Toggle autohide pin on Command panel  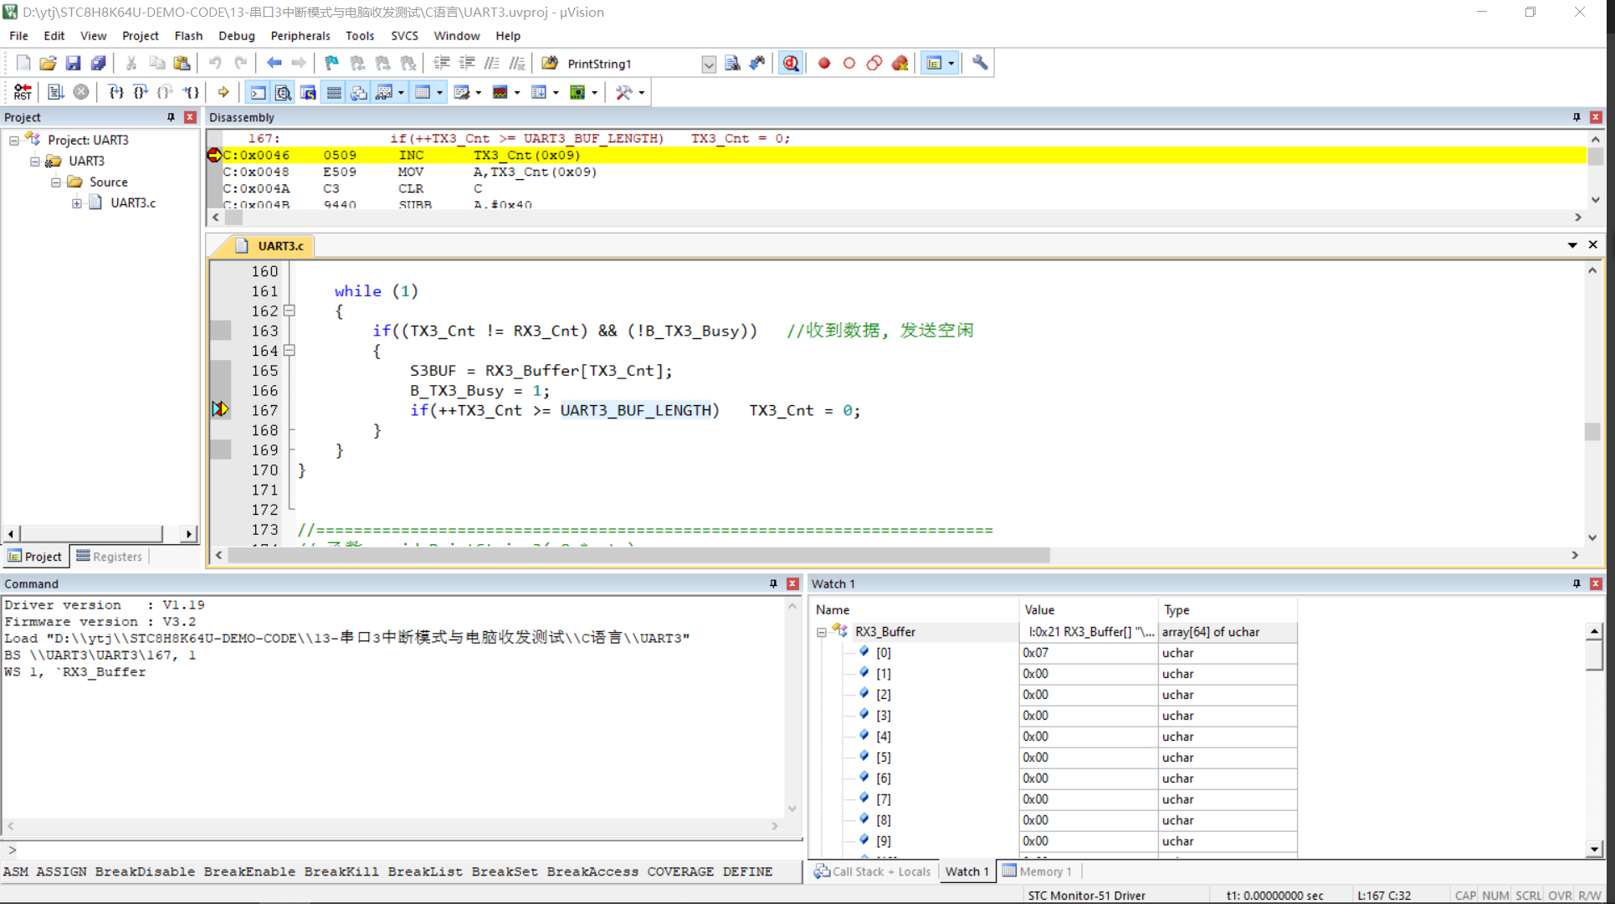point(773,583)
